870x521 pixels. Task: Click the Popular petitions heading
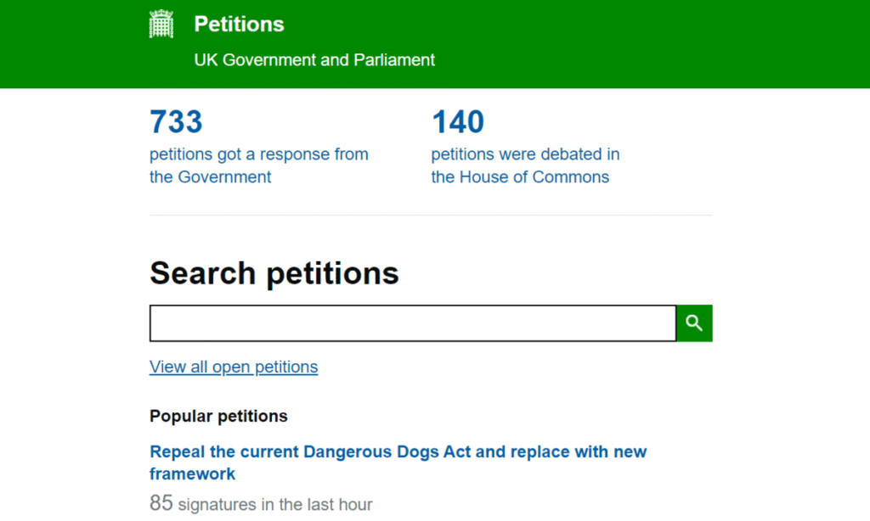click(x=218, y=417)
